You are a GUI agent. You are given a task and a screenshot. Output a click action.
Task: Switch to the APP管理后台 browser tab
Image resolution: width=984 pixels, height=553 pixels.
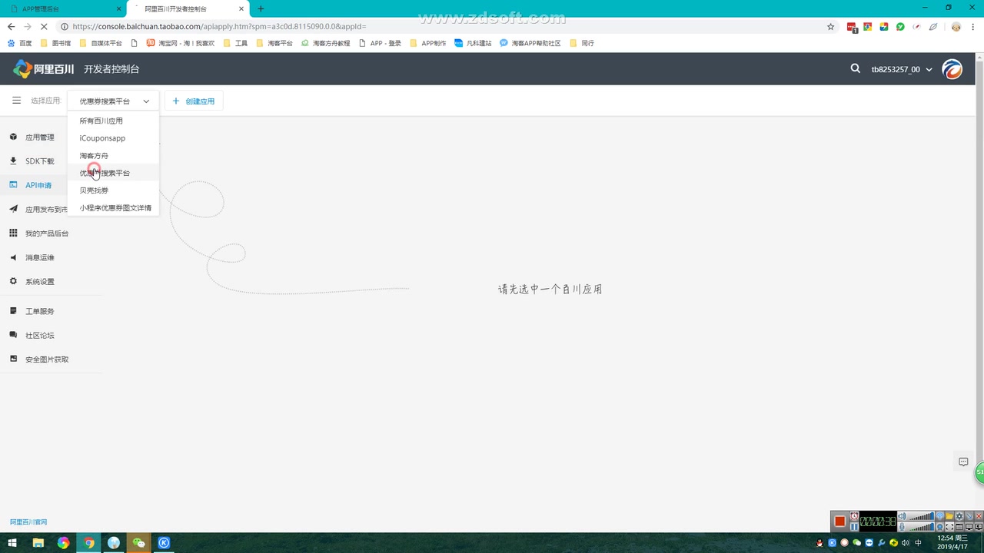pos(63,8)
